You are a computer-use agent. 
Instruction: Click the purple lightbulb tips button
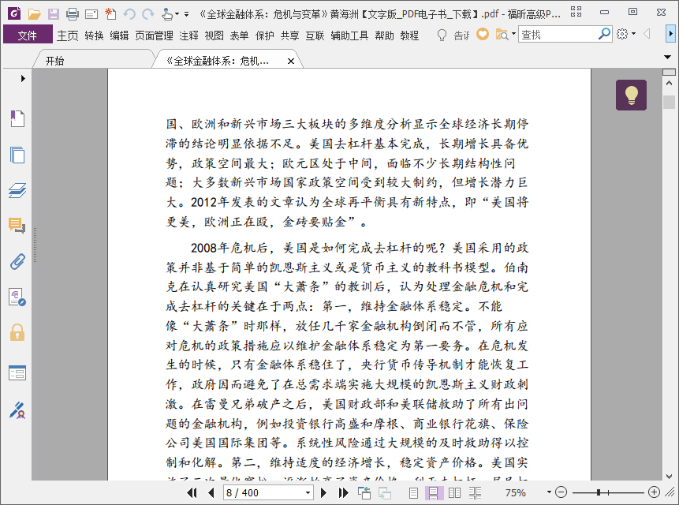coord(631,95)
